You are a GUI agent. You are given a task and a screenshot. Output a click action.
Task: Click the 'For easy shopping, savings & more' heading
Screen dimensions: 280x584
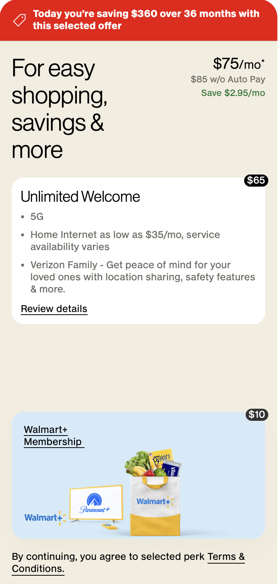[59, 109]
